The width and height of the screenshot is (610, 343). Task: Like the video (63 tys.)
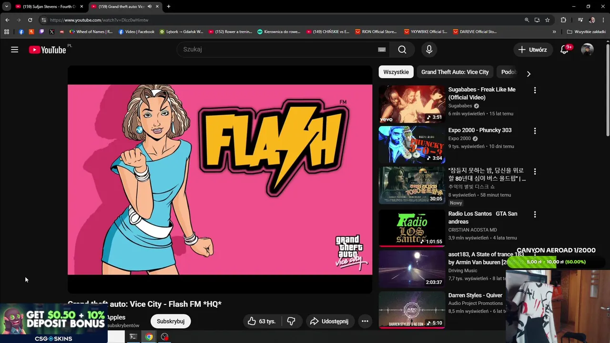(x=262, y=321)
